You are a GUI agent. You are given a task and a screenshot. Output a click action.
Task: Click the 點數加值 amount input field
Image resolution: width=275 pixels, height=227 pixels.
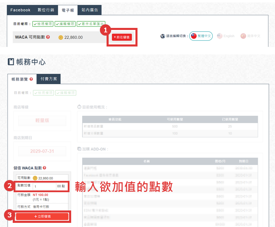coord(44,186)
